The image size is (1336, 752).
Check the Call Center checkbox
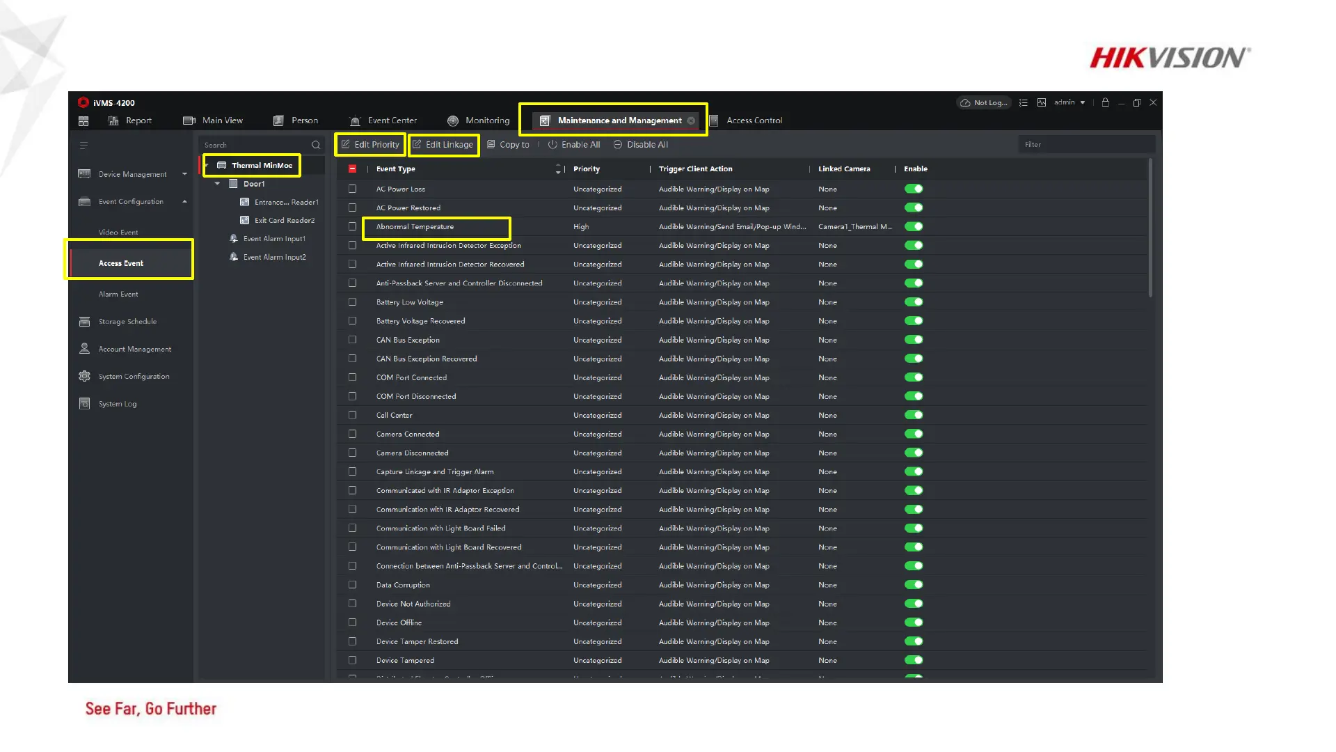click(x=352, y=416)
